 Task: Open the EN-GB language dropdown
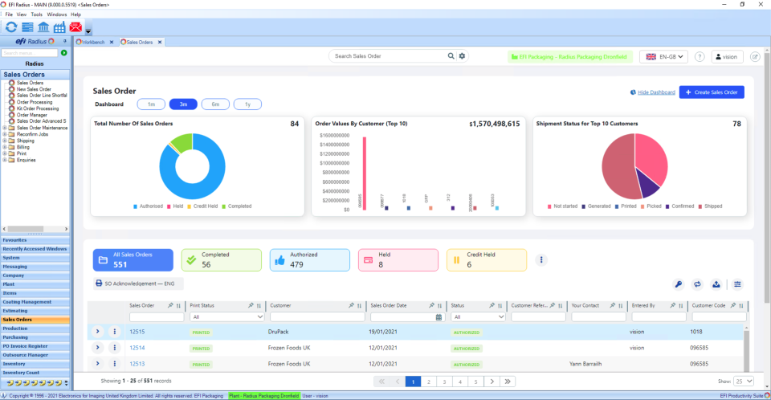click(664, 56)
